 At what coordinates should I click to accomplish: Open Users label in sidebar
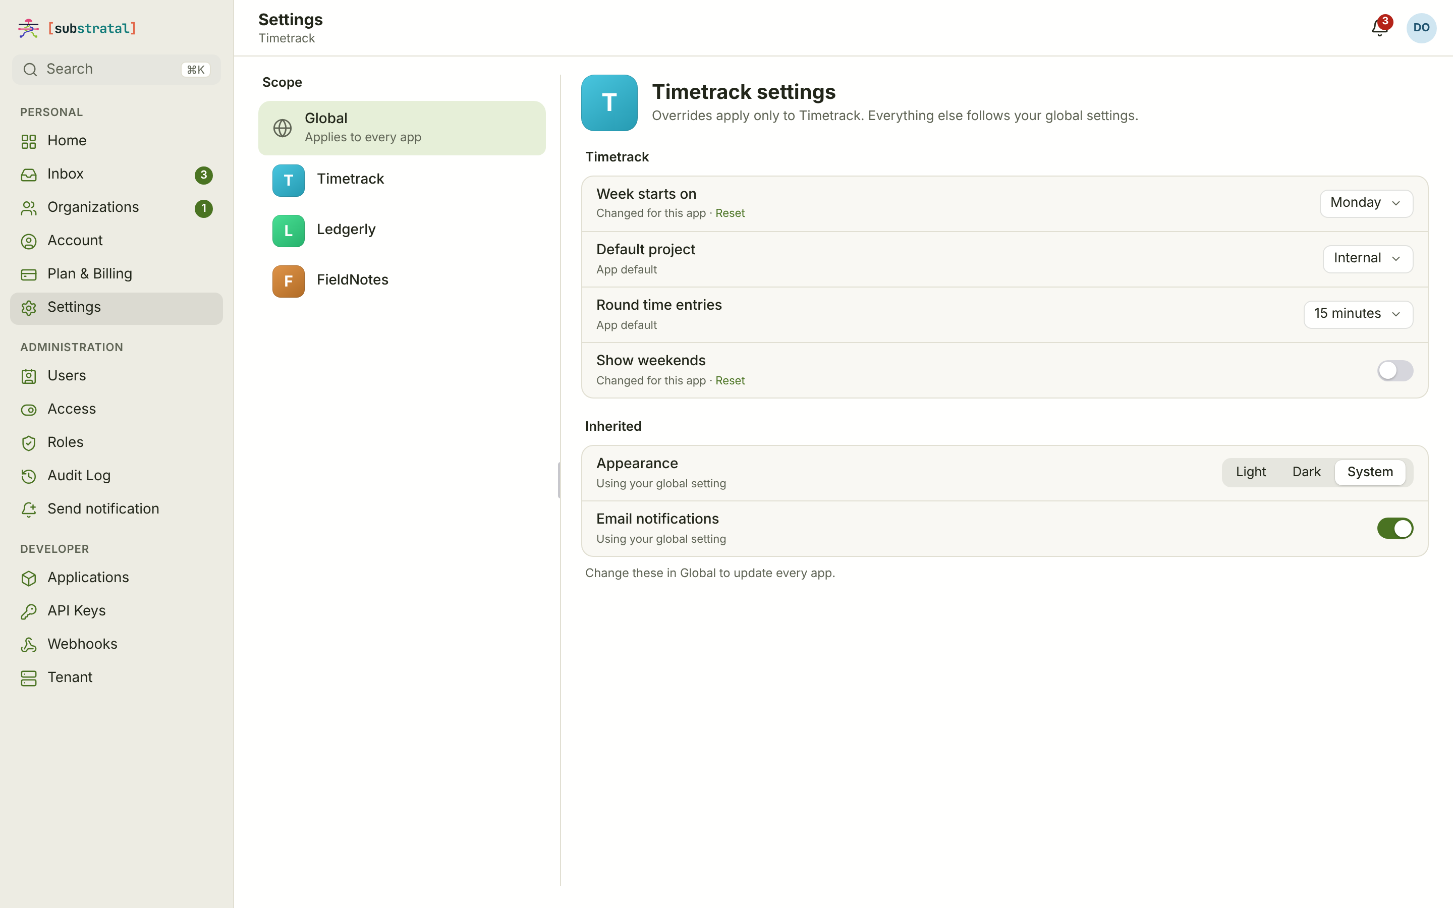tap(67, 376)
